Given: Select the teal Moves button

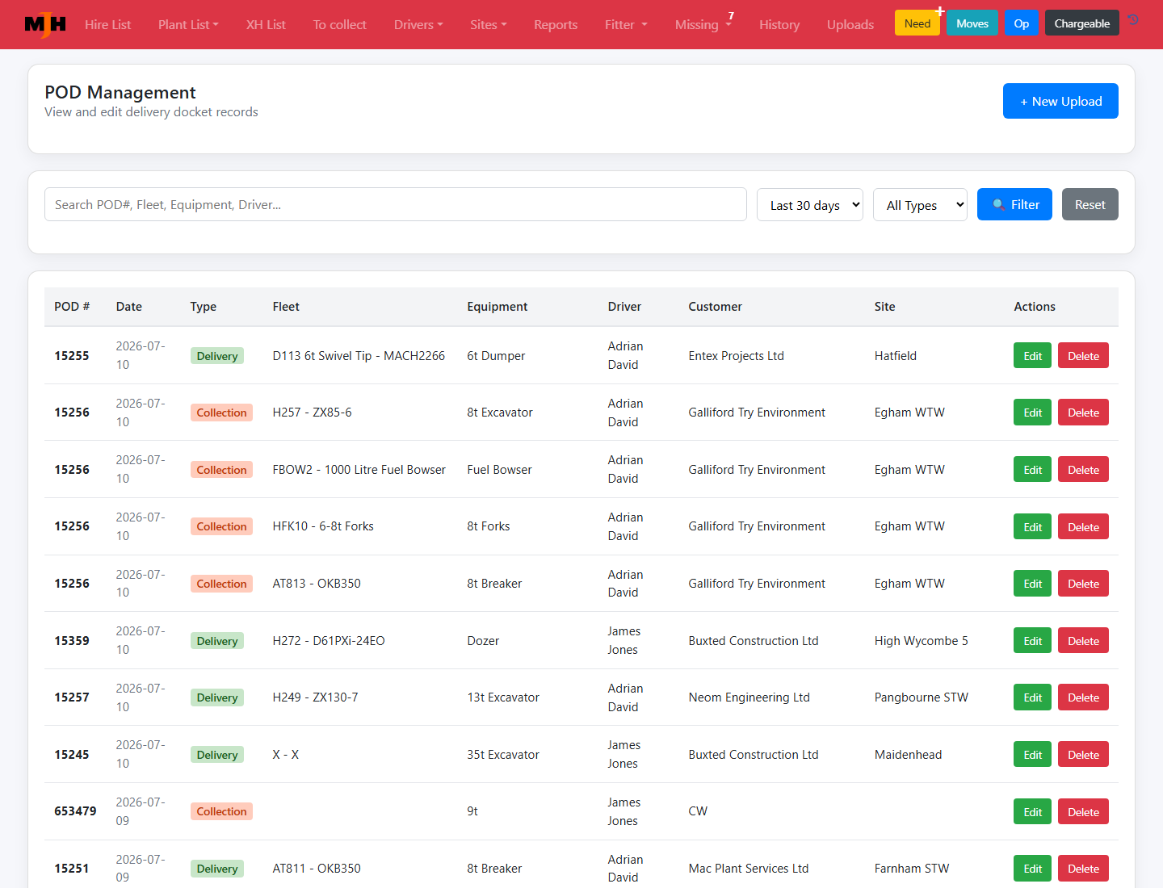Looking at the screenshot, I should tap(972, 23).
